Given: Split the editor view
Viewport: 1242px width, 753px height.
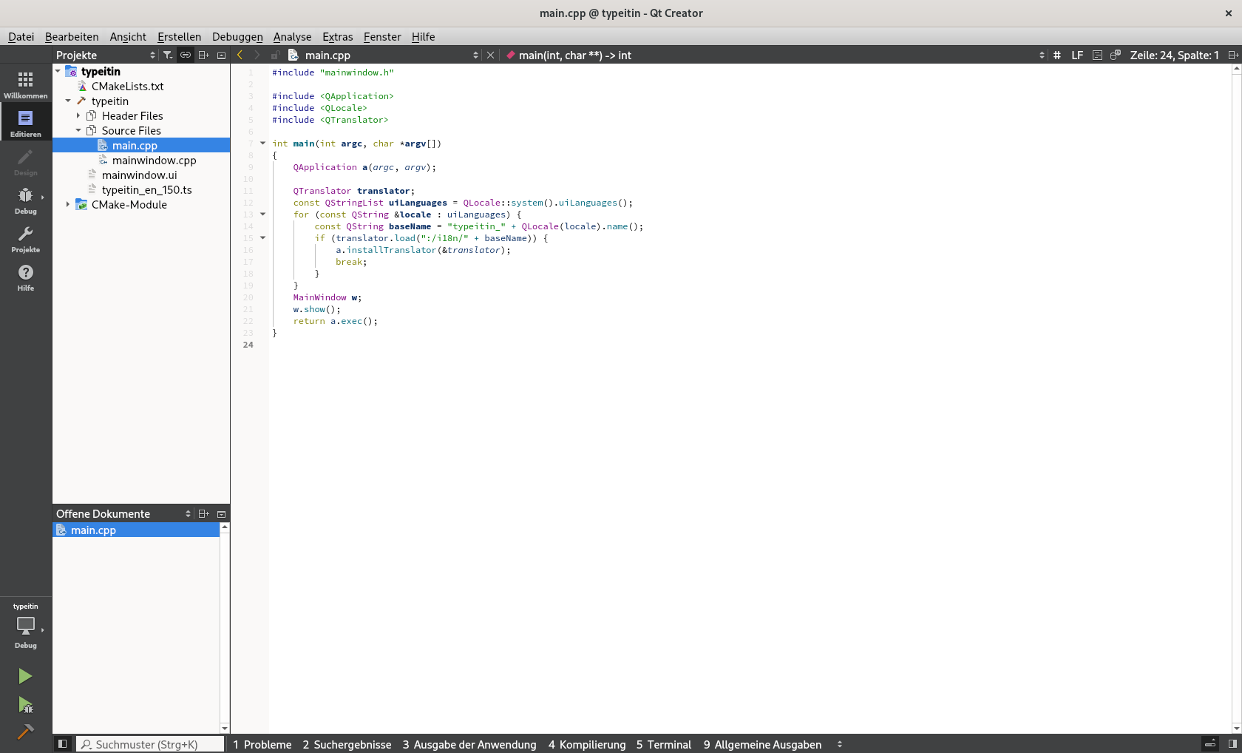Looking at the screenshot, I should 1233,55.
